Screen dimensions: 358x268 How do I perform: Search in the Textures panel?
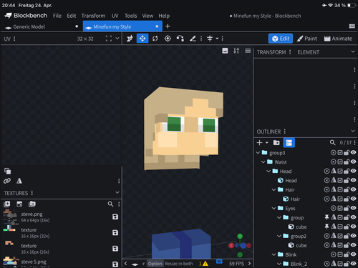pyautogui.click(x=110, y=204)
